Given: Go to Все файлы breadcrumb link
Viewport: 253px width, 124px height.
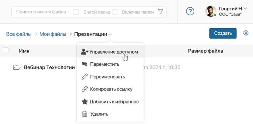Looking at the screenshot, I should point(19,34).
